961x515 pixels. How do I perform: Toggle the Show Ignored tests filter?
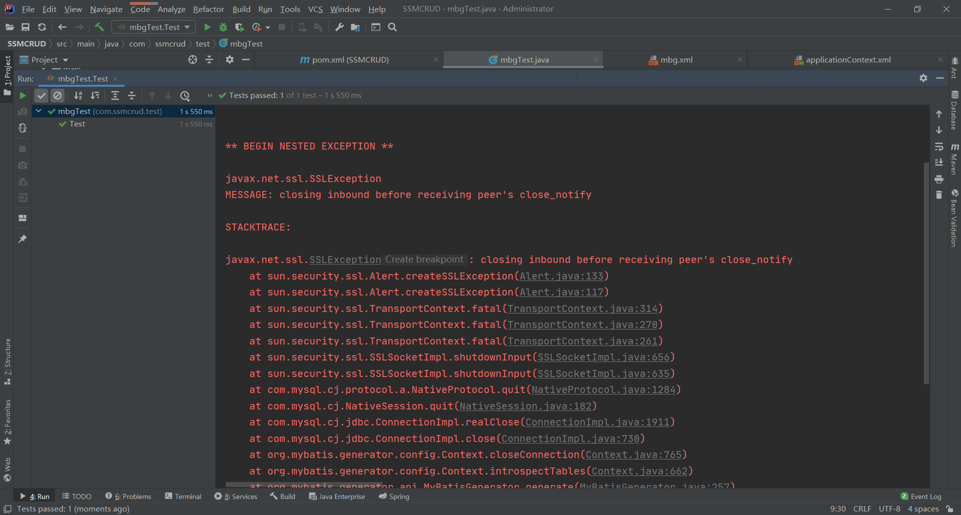click(58, 95)
